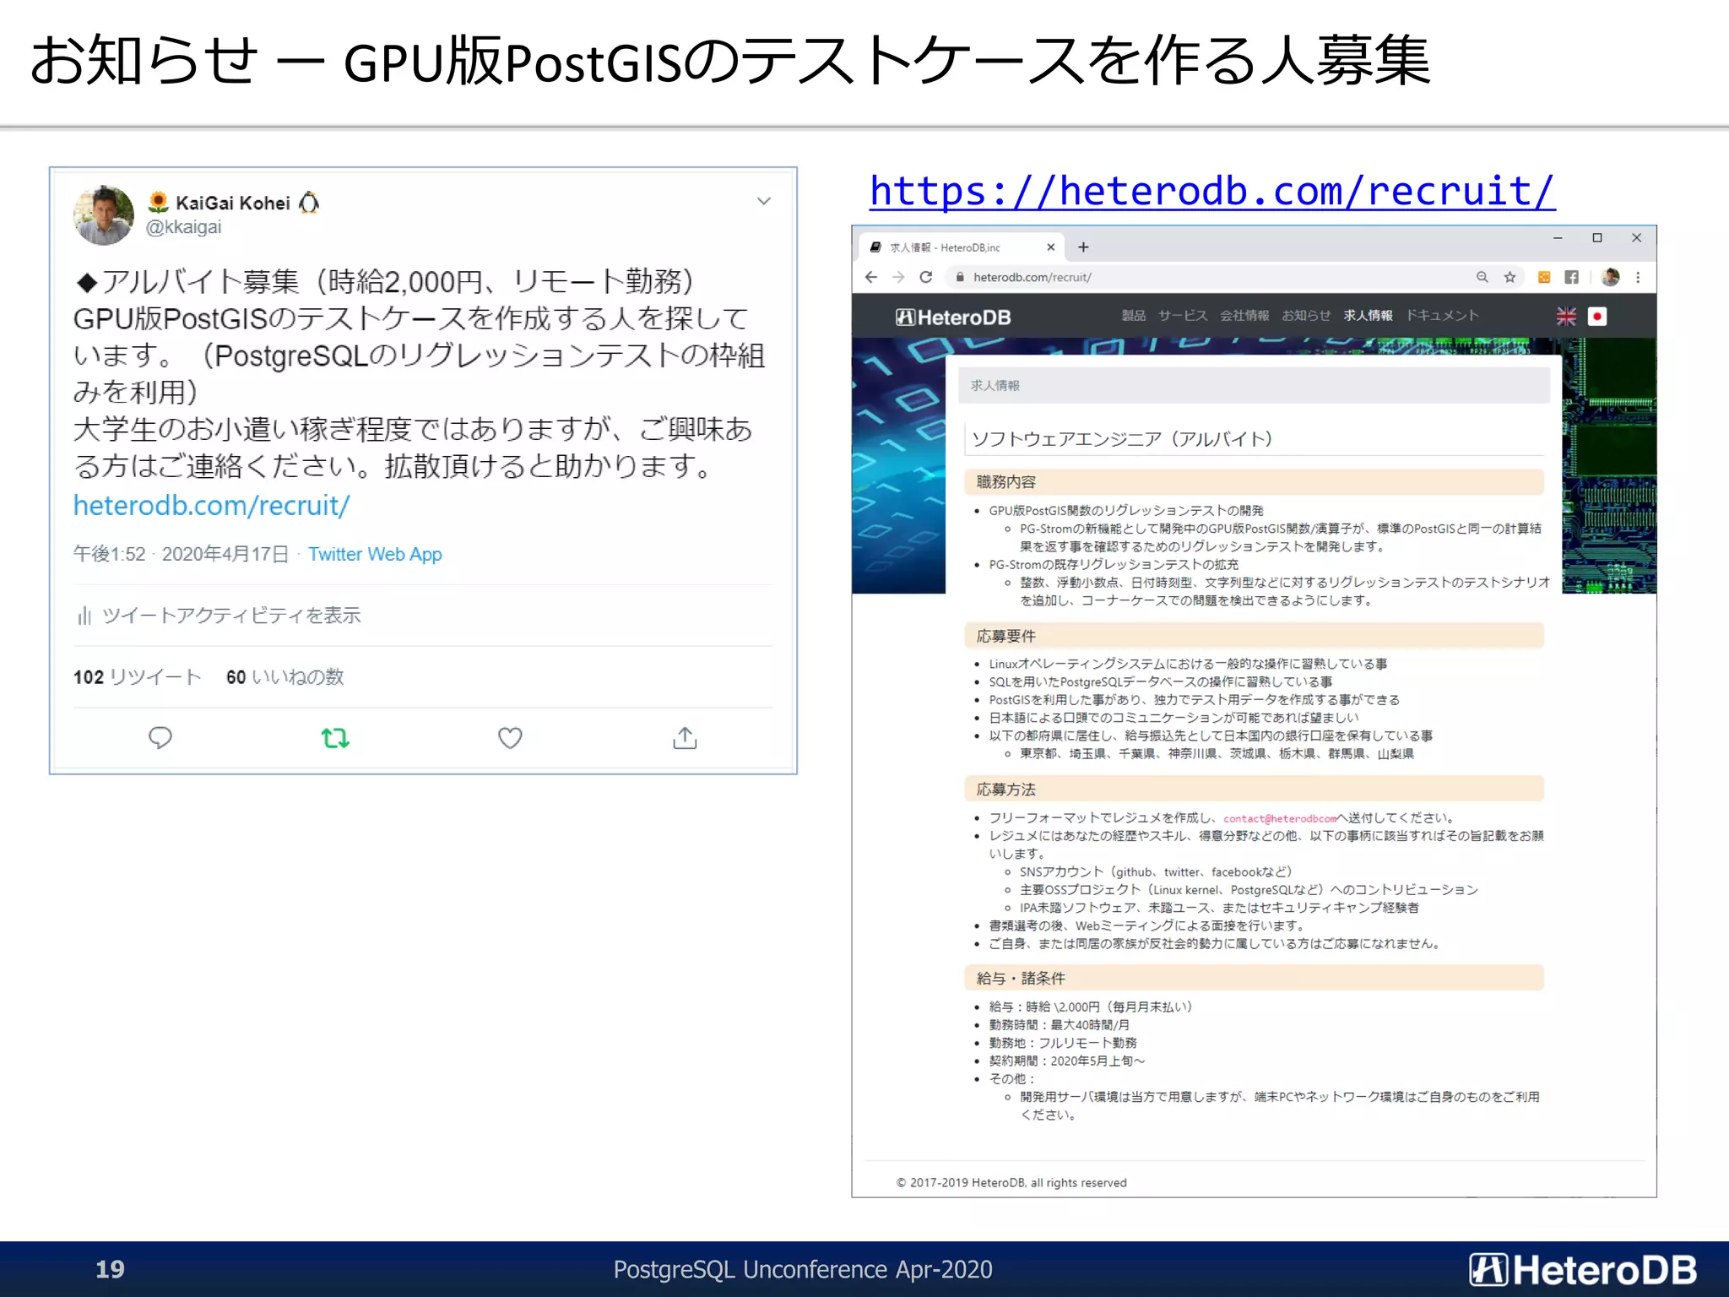Click the tweet timestamp 午後1:52 · 2020年4月17日
Image resolution: width=1729 pixels, height=1297 pixels.
(x=181, y=554)
